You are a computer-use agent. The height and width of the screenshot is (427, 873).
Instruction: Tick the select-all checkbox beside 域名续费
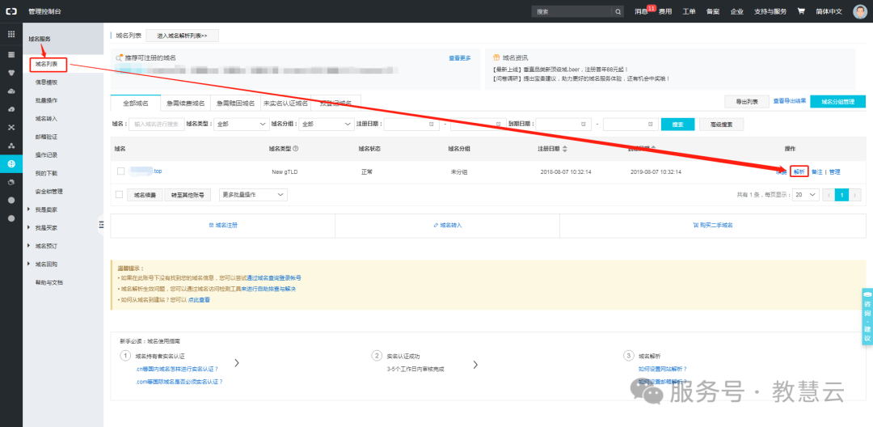pos(120,195)
